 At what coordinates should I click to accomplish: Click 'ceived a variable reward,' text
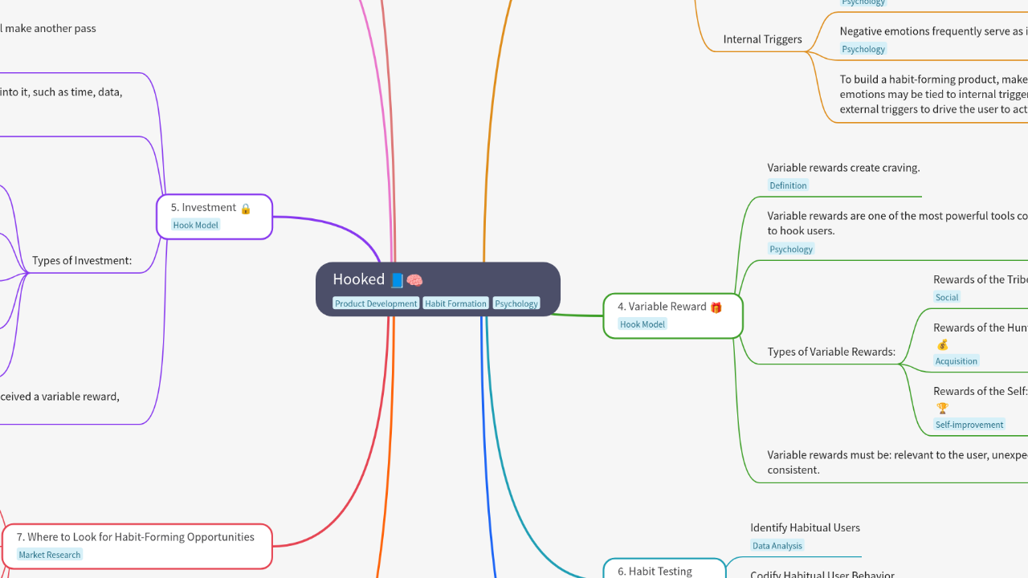(59, 396)
